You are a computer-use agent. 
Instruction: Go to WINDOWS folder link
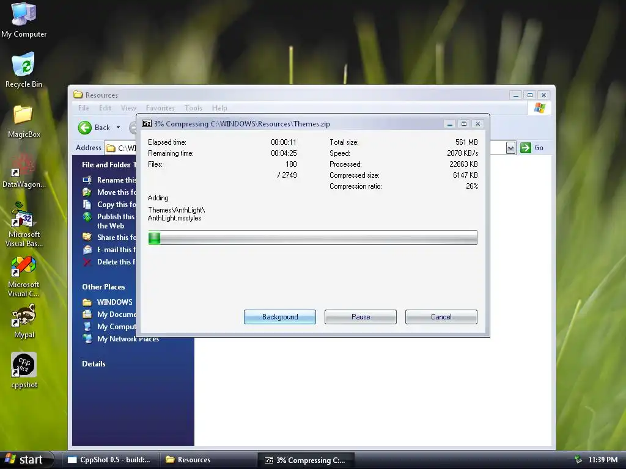tap(114, 302)
